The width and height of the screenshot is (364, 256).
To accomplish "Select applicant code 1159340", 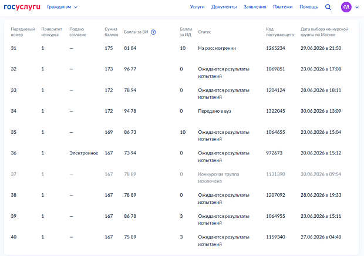I will pyautogui.click(x=275, y=237).
